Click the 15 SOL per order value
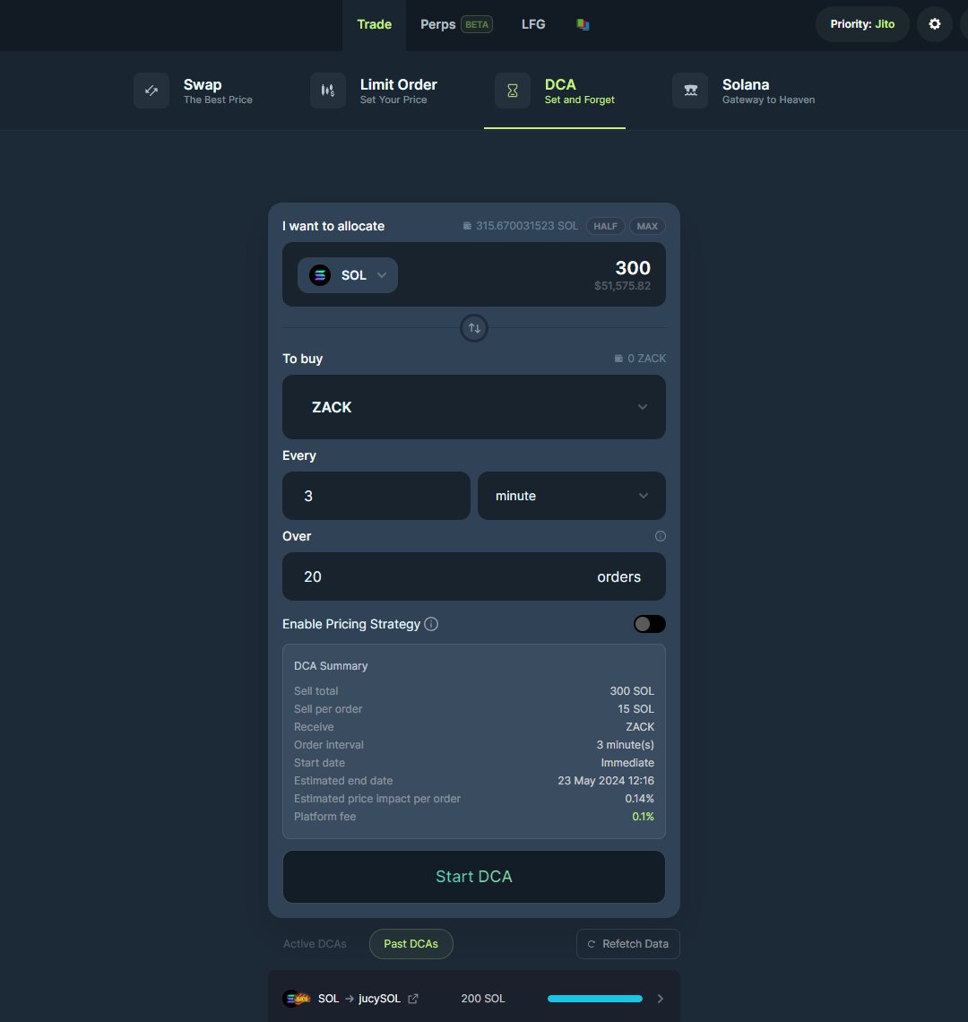 click(x=635, y=709)
